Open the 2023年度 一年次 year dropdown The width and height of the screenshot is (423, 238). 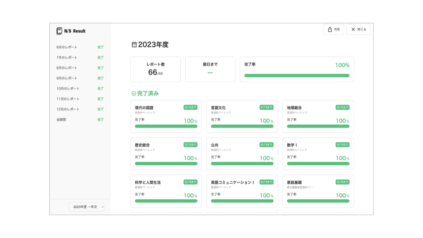coord(86,207)
